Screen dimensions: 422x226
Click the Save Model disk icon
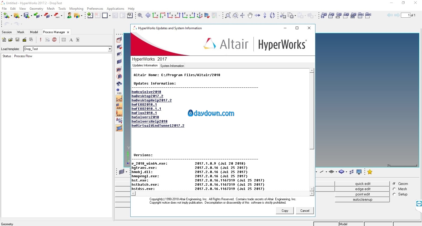pyautogui.click(x=26, y=16)
